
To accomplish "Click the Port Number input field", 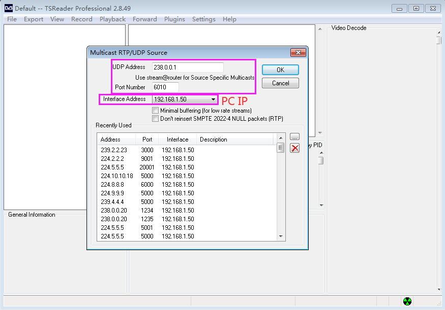I will click(x=165, y=87).
